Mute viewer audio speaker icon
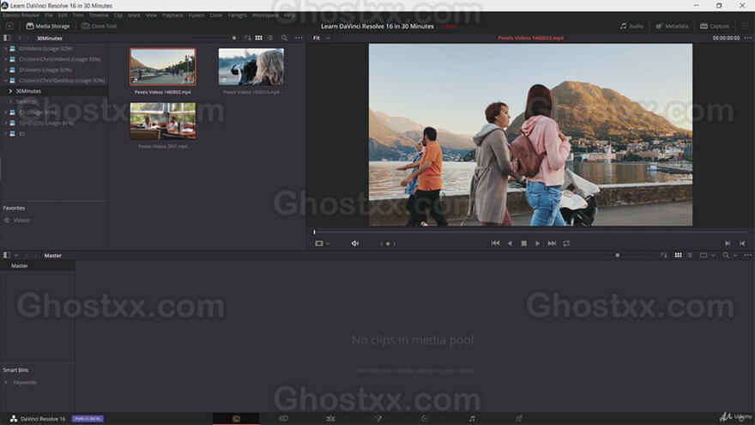Image resolution: width=755 pixels, height=425 pixels. 355,244
